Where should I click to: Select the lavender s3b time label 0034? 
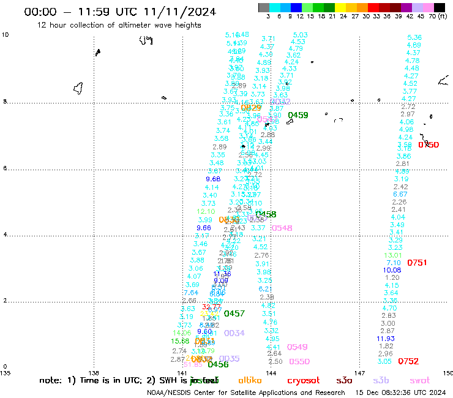[x=234, y=333]
